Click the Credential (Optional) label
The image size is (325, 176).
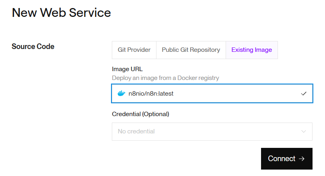[x=140, y=114]
